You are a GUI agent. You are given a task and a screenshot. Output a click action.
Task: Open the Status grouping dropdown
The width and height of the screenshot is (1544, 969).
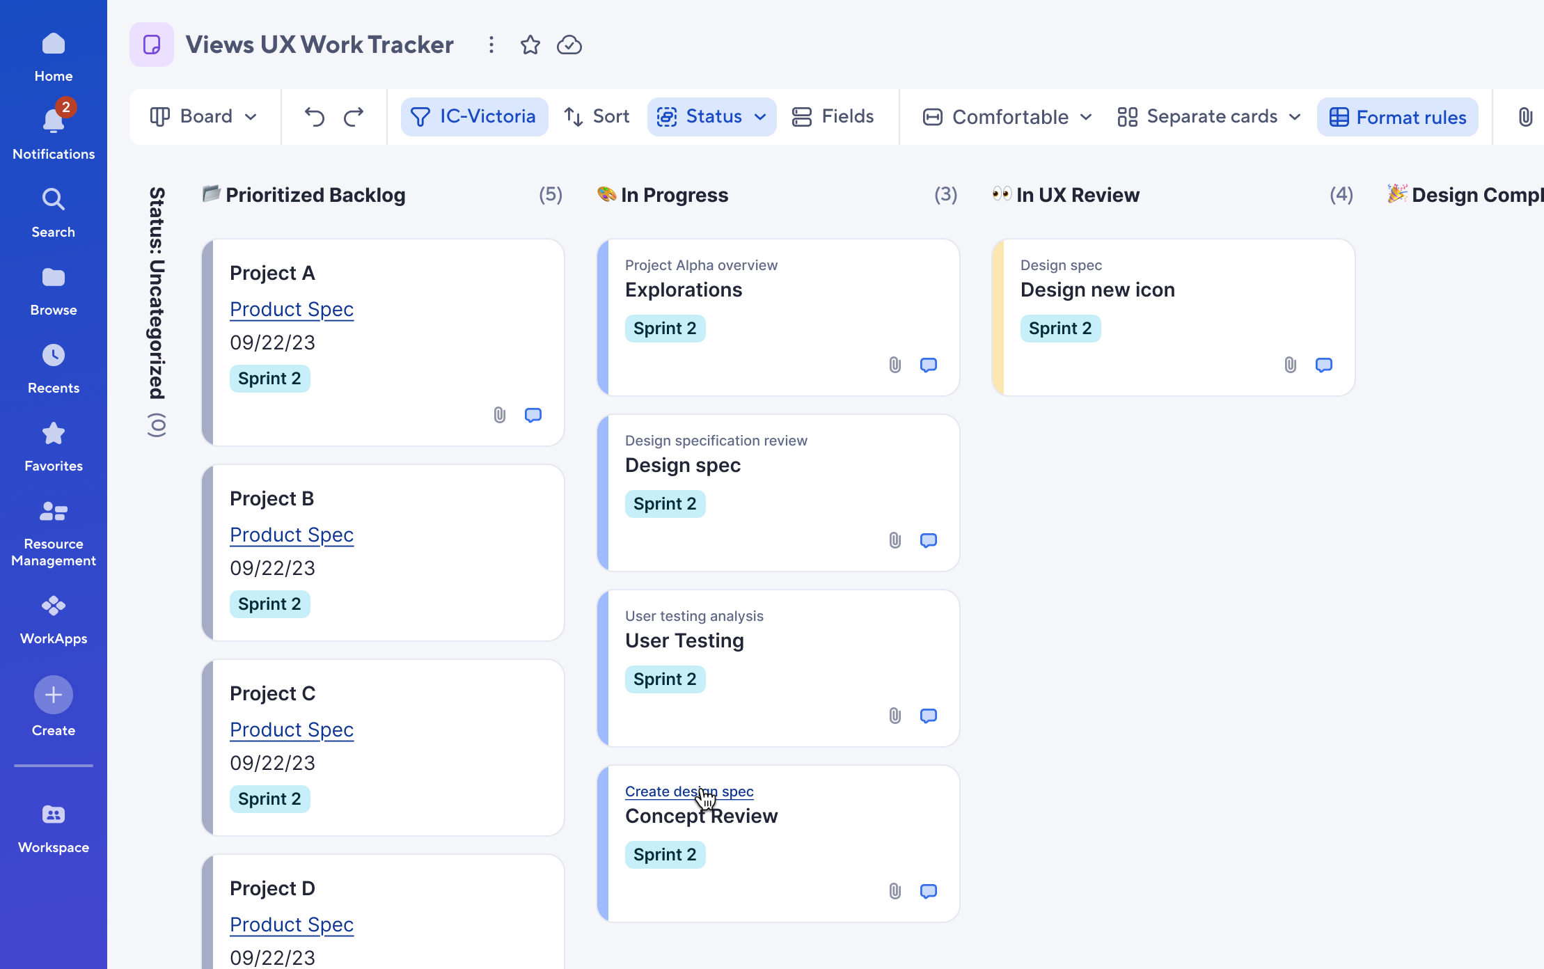point(712,116)
